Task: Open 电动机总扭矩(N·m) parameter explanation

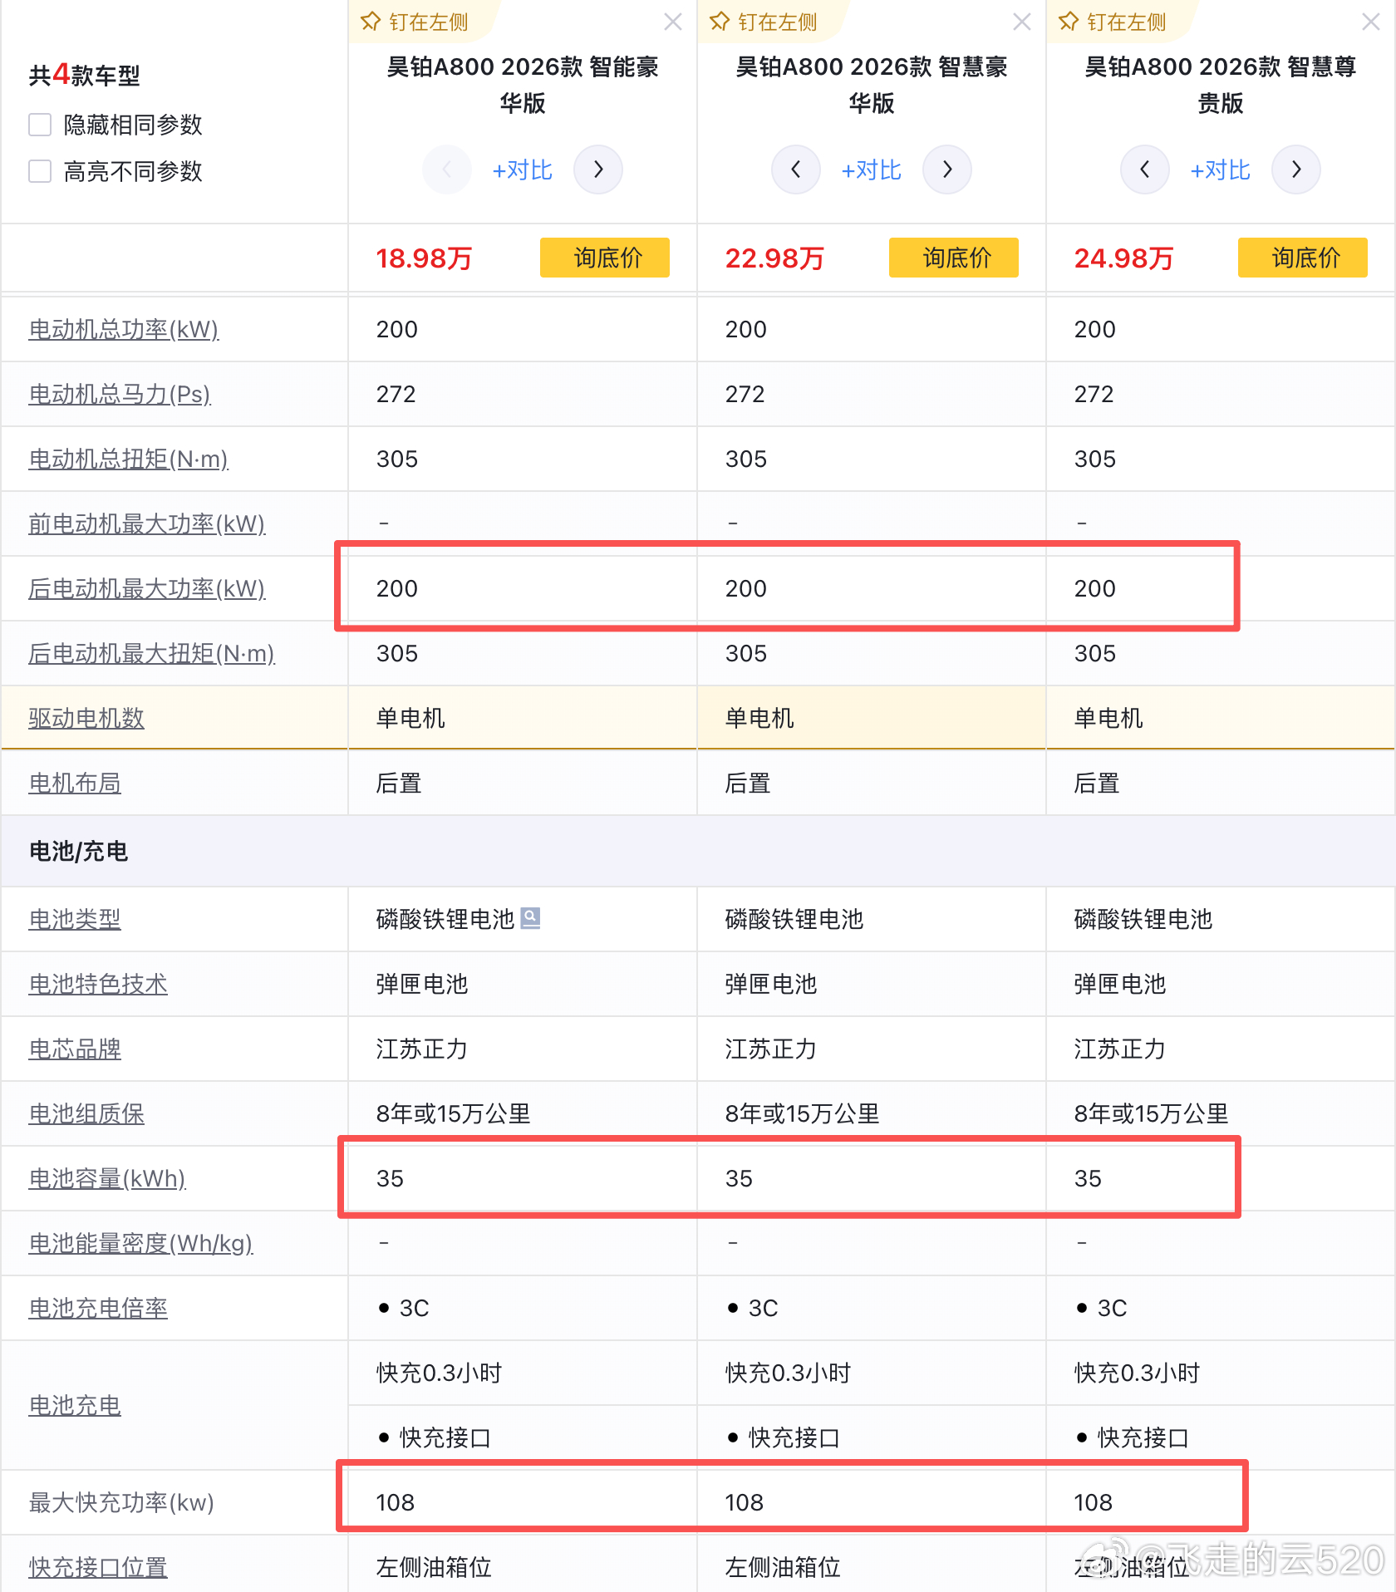Action: (129, 459)
